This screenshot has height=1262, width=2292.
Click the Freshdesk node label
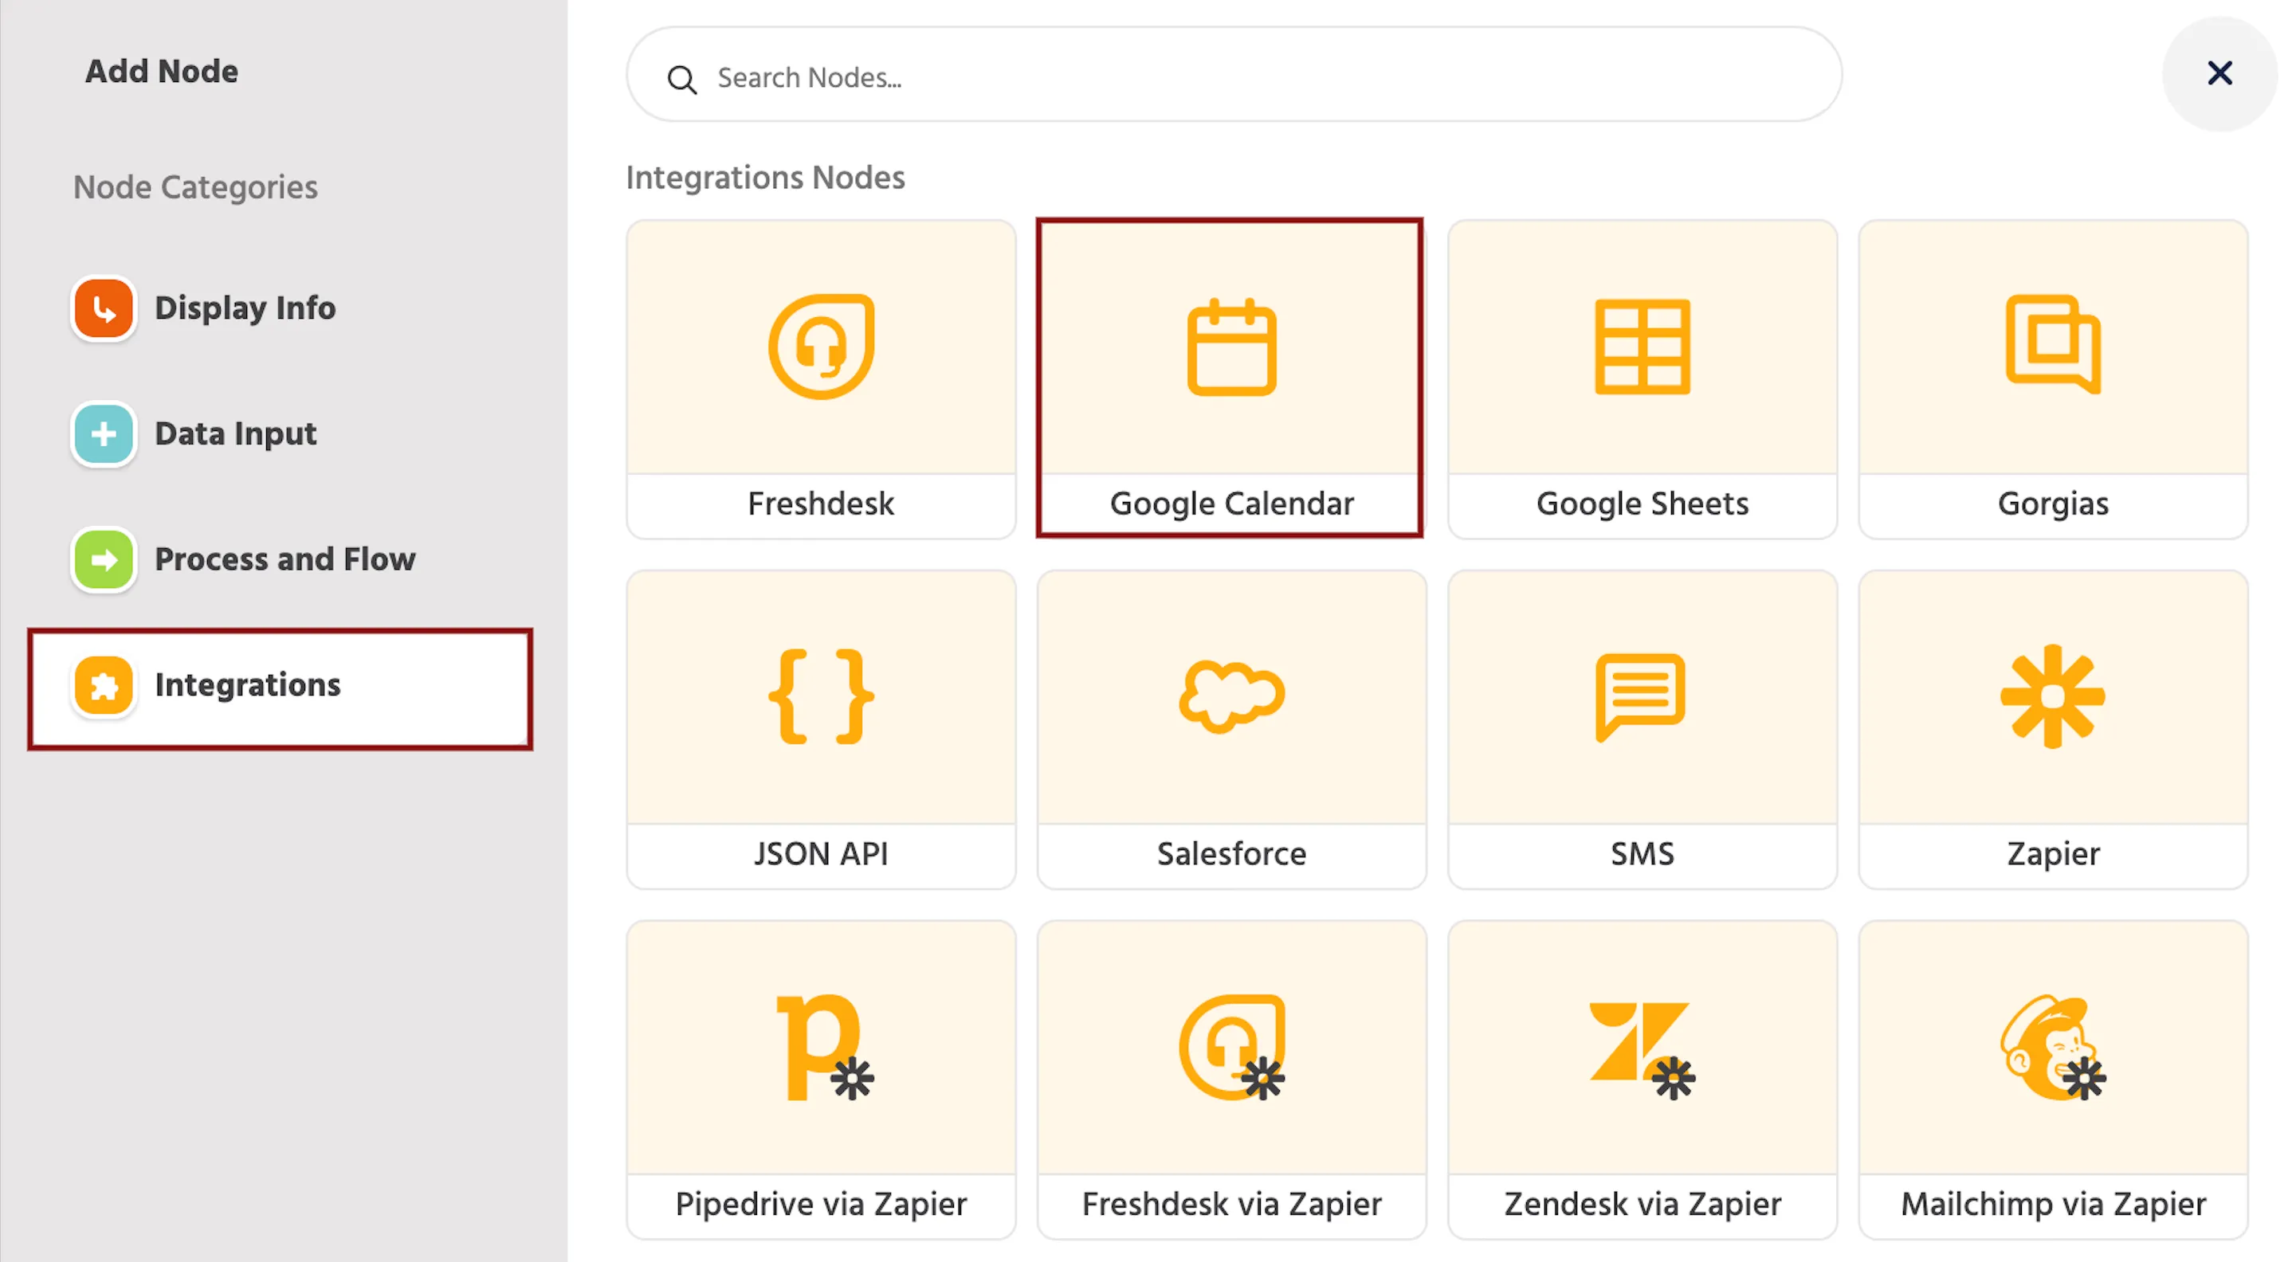click(x=820, y=504)
